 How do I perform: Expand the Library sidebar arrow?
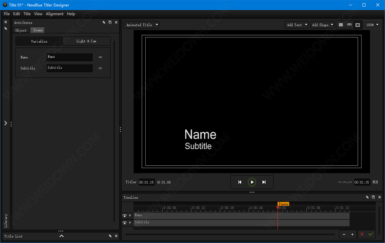click(6, 123)
